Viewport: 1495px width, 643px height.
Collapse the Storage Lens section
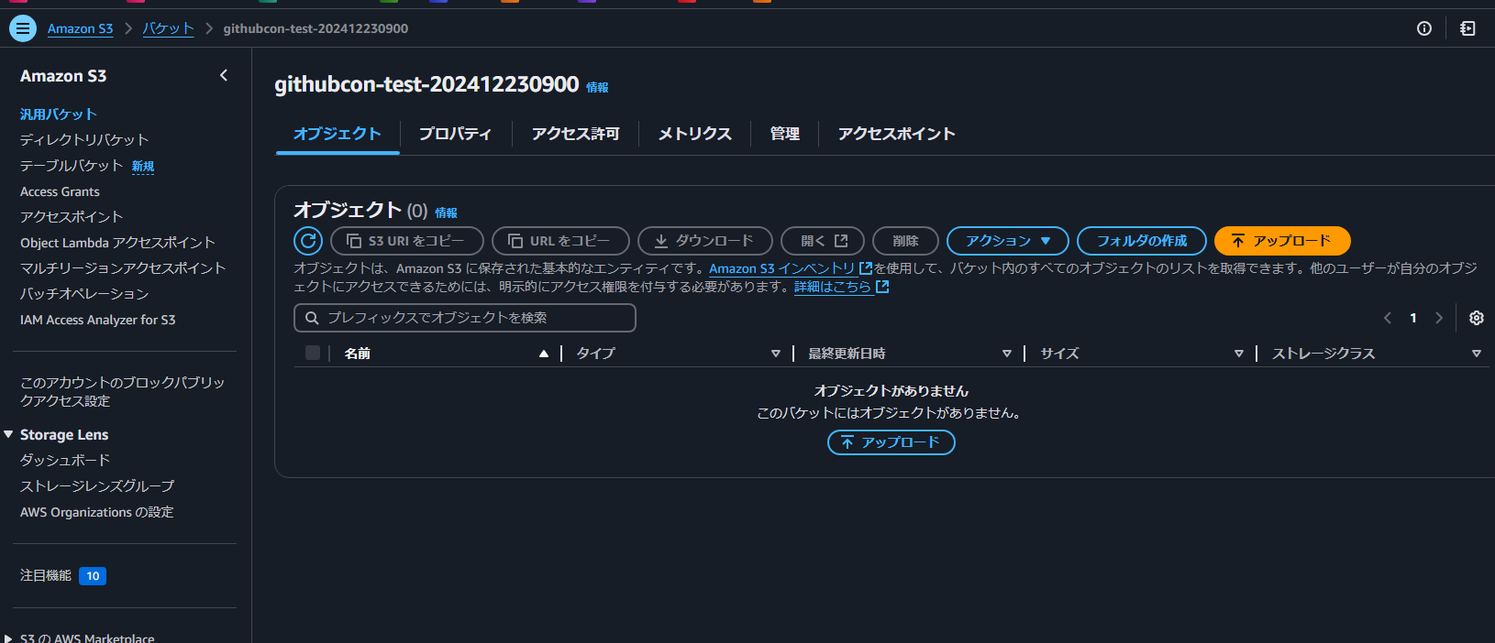8,434
